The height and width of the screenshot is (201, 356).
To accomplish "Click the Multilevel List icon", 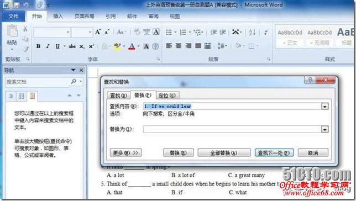I will (197, 32).
